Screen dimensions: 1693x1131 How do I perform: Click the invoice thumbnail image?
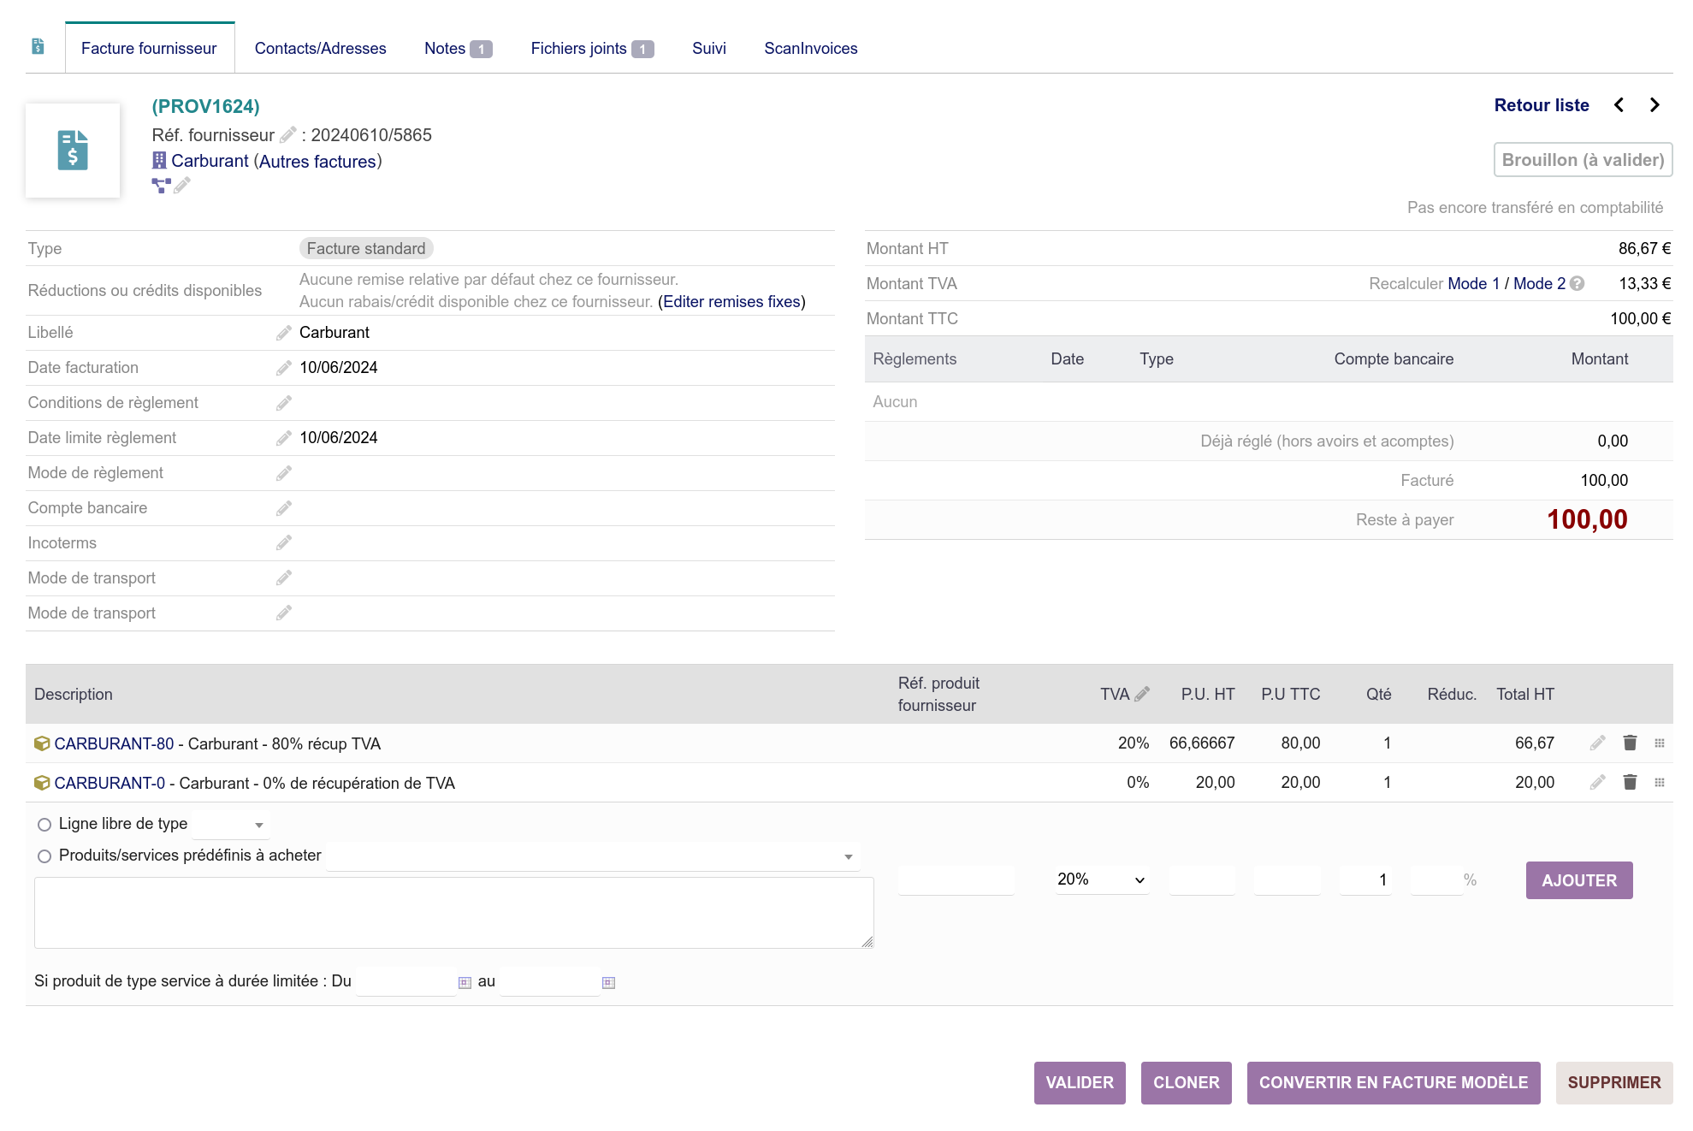pos(73,151)
